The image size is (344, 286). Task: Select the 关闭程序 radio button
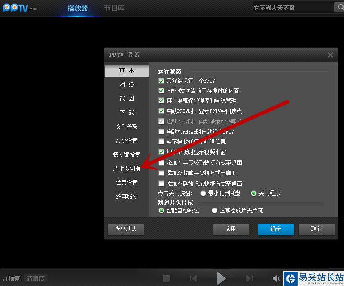(253, 193)
